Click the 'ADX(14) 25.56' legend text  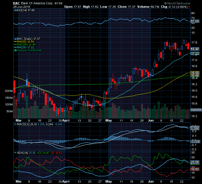(26, 153)
